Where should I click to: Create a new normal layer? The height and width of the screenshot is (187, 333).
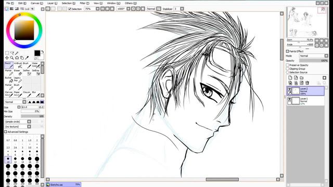click(290, 78)
